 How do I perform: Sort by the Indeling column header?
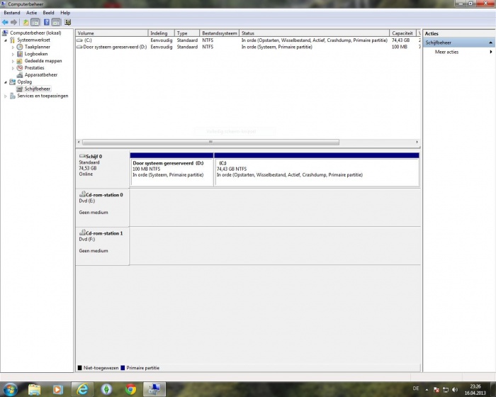pyautogui.click(x=162, y=33)
